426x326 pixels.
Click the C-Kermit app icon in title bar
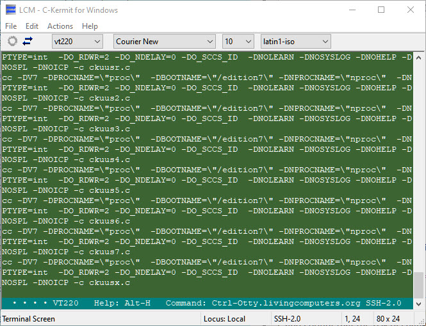11,10
